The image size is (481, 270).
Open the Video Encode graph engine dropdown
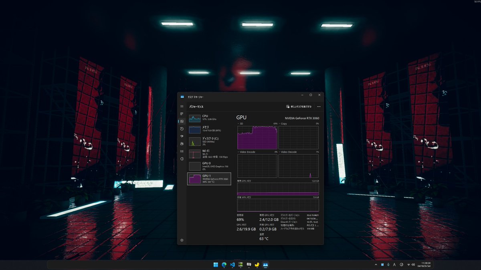[x=247, y=152]
